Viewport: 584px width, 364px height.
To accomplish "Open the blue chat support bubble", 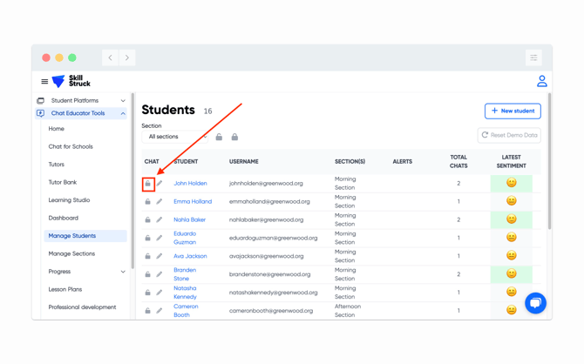I will (535, 303).
